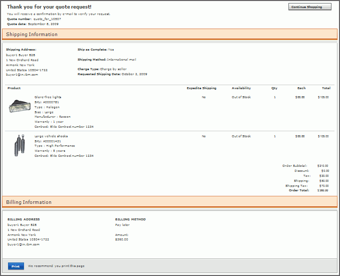Click the billing amount $380.00
Viewport: 340px width, 276px height.
coord(121,239)
